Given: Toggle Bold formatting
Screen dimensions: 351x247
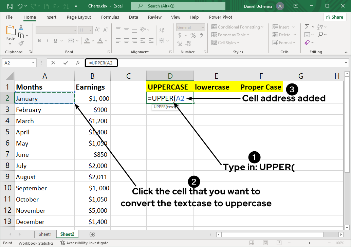Looking at the screenshot, I should pos(39,41).
